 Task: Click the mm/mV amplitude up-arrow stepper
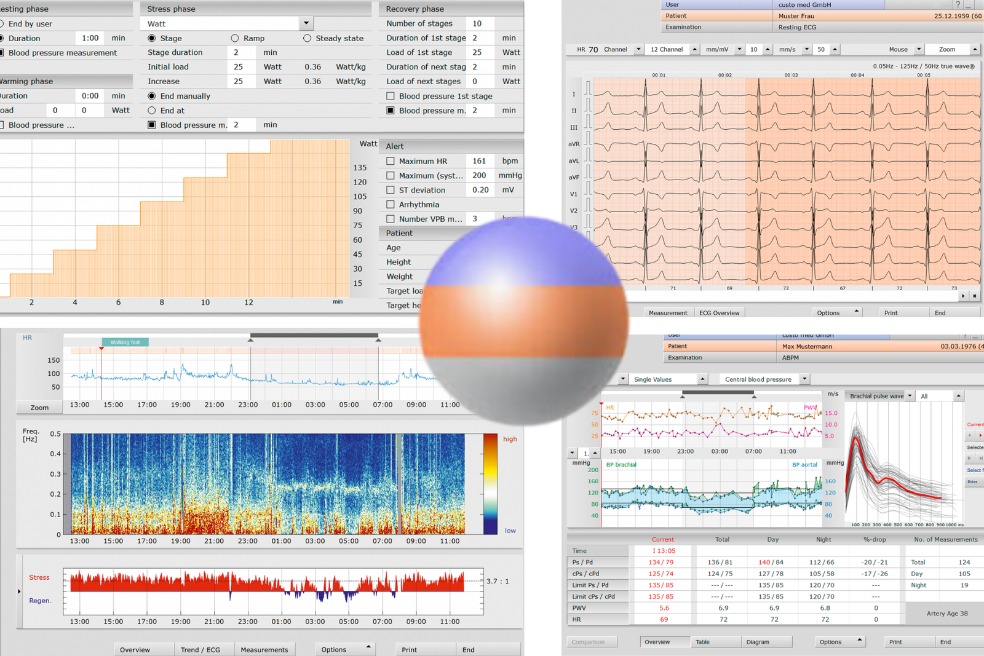pyautogui.click(x=768, y=49)
